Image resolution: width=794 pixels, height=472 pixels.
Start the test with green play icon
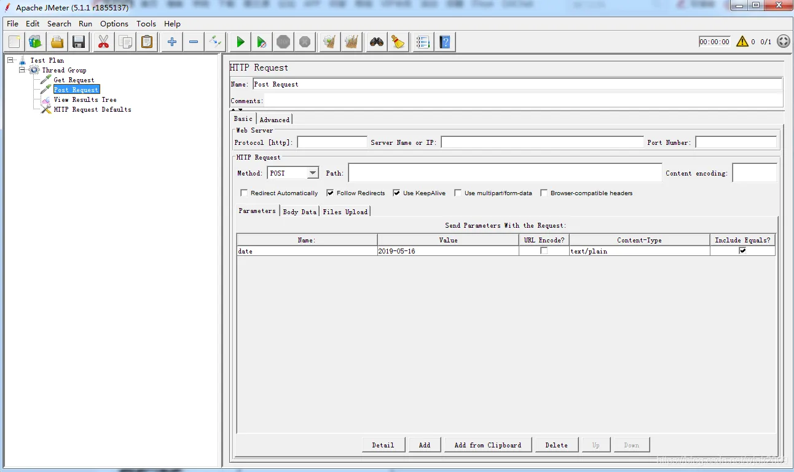[x=240, y=42]
